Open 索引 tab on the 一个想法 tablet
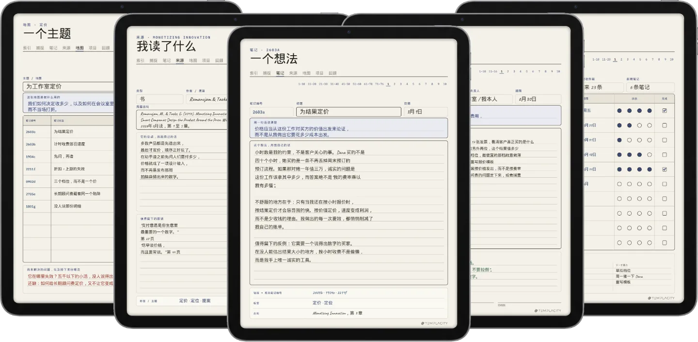This screenshot has width=698, height=342. (254, 73)
